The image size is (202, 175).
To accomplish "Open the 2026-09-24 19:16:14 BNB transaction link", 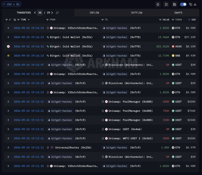I will [x=29, y=56].
